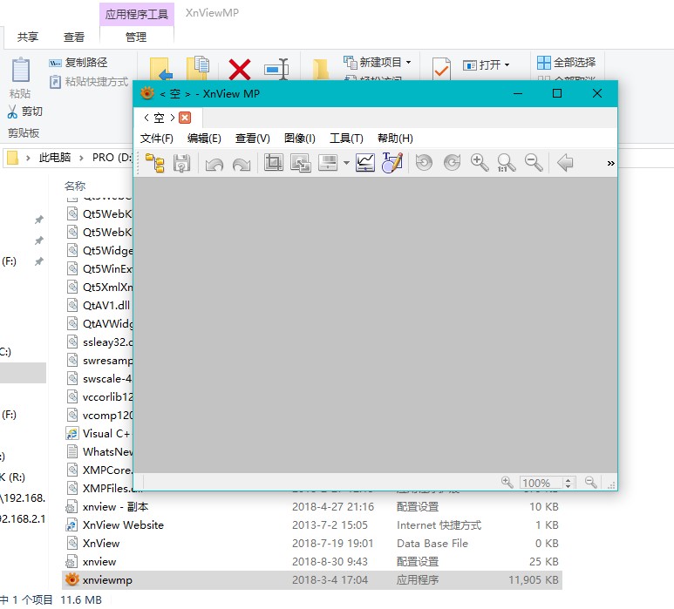
Task: Open the 帮助(H) menu
Action: click(x=395, y=139)
